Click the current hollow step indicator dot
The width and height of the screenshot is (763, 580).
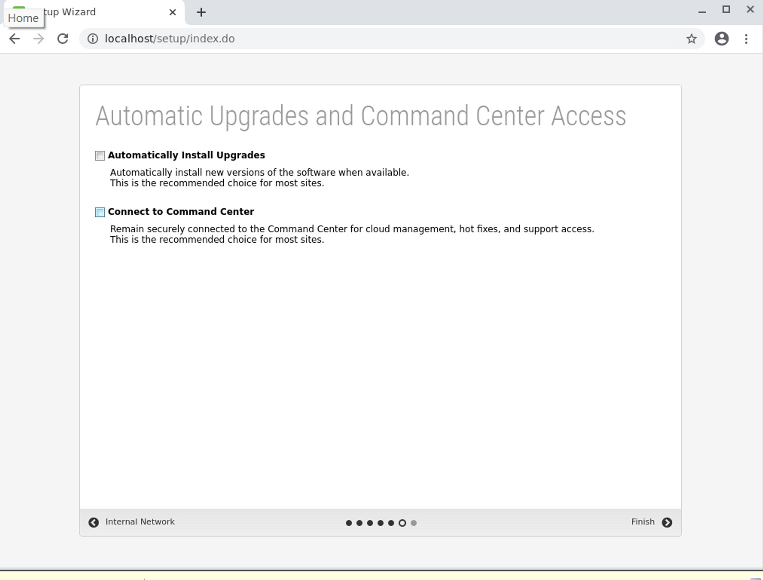pos(402,523)
